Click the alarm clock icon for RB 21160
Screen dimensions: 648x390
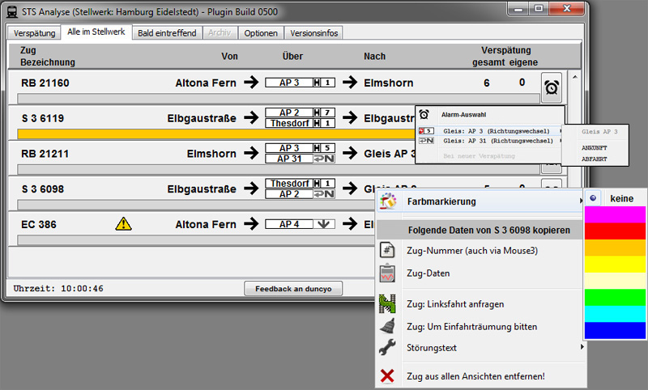click(x=552, y=85)
